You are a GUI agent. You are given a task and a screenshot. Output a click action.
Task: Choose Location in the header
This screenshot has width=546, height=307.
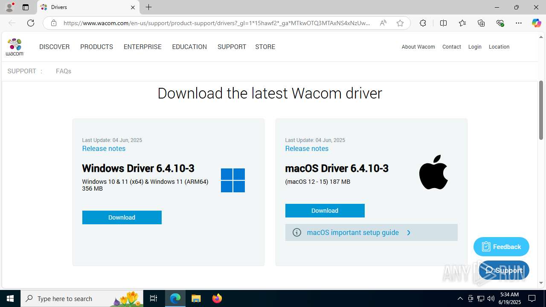click(499, 47)
